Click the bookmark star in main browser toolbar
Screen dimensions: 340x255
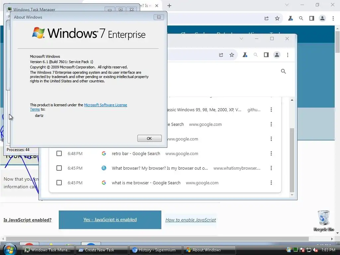click(x=277, y=19)
